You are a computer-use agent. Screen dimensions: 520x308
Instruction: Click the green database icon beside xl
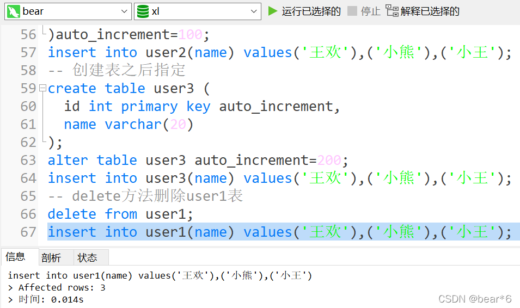pos(143,11)
